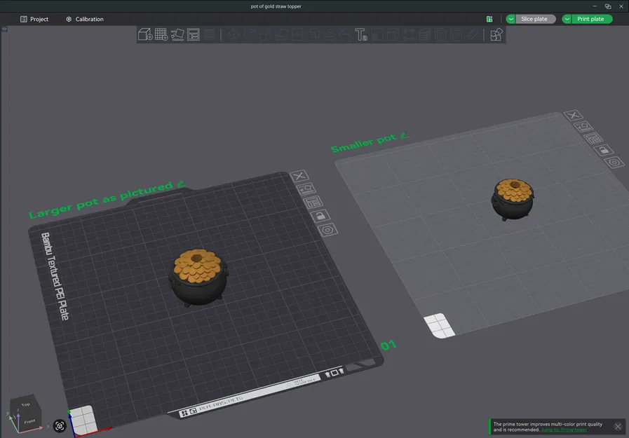The image size is (629, 438).
Task: Click the camera reset view icon
Action: 60,425
